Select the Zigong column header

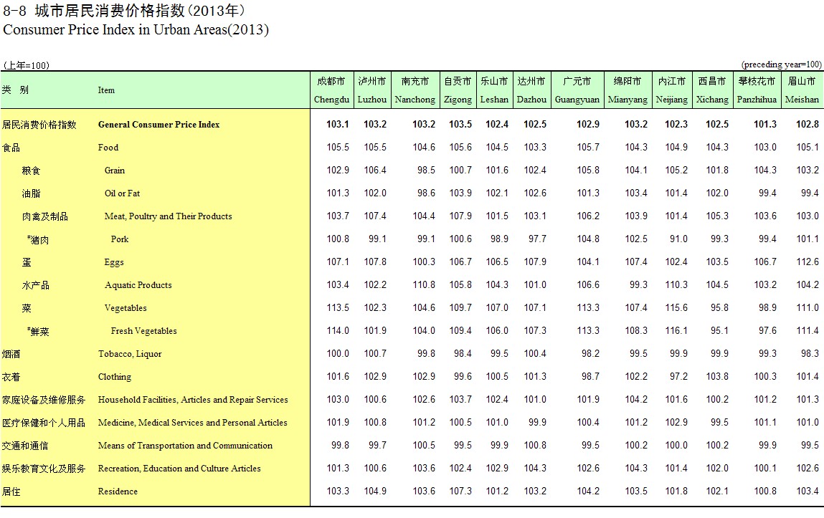pos(458,90)
